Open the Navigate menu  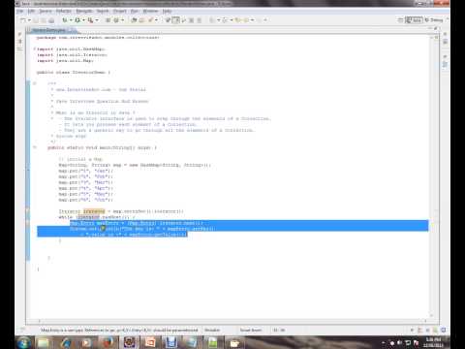[x=84, y=11]
